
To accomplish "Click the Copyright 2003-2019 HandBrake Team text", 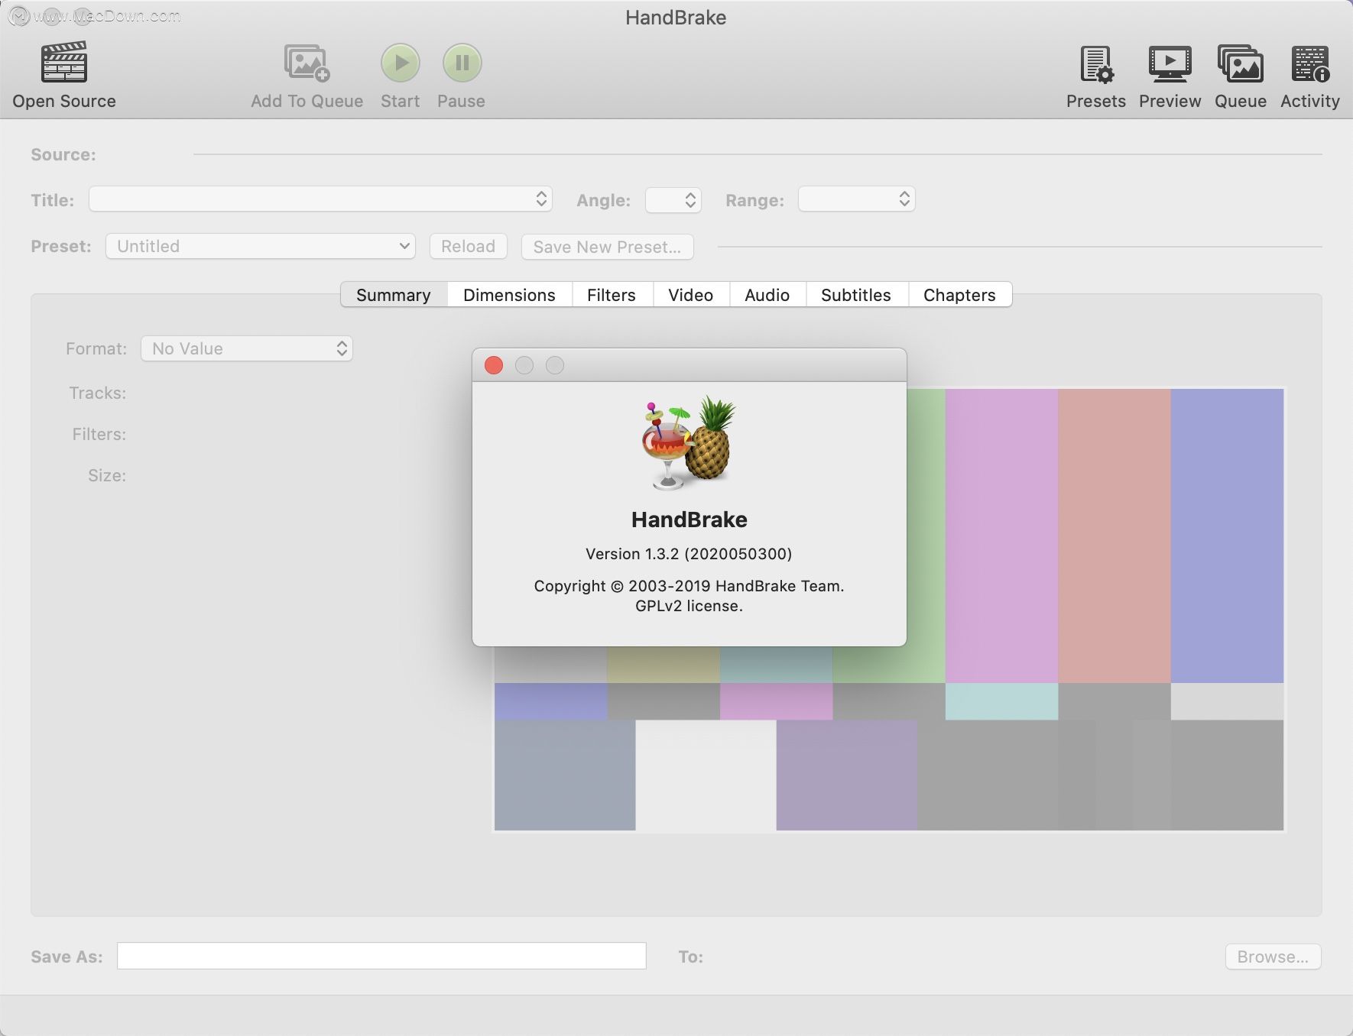I will [x=689, y=586].
